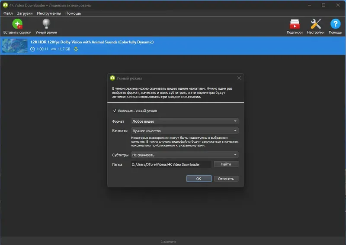Click the file size icon beside 11,7 GB
The width and height of the screenshot is (346, 245).
[x=54, y=49]
